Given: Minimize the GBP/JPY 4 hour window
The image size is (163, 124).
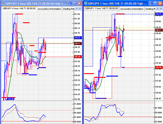Looking at the screenshot, I should 70,4.
